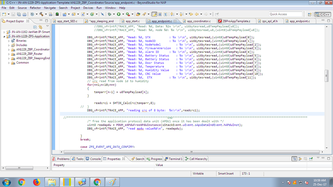Jump to Last Edit Location icon
This screenshot has width=333, height=187.
191,14
